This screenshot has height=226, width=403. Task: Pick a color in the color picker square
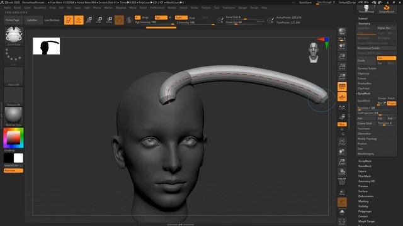[x=13, y=138]
